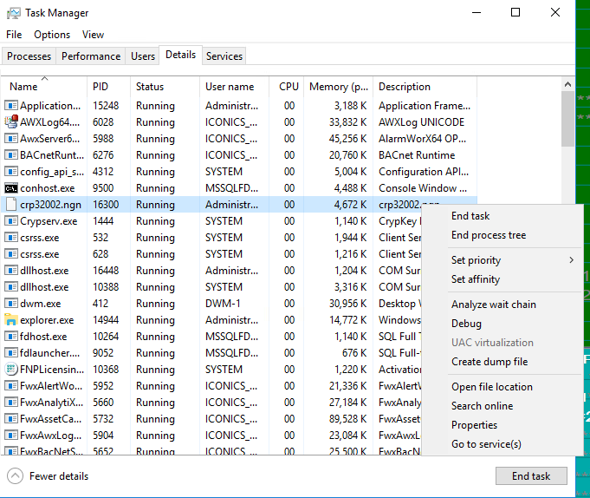This screenshot has width=590, height=498.
Task: Click the Task Manager title bar icon
Action: pos(14,13)
